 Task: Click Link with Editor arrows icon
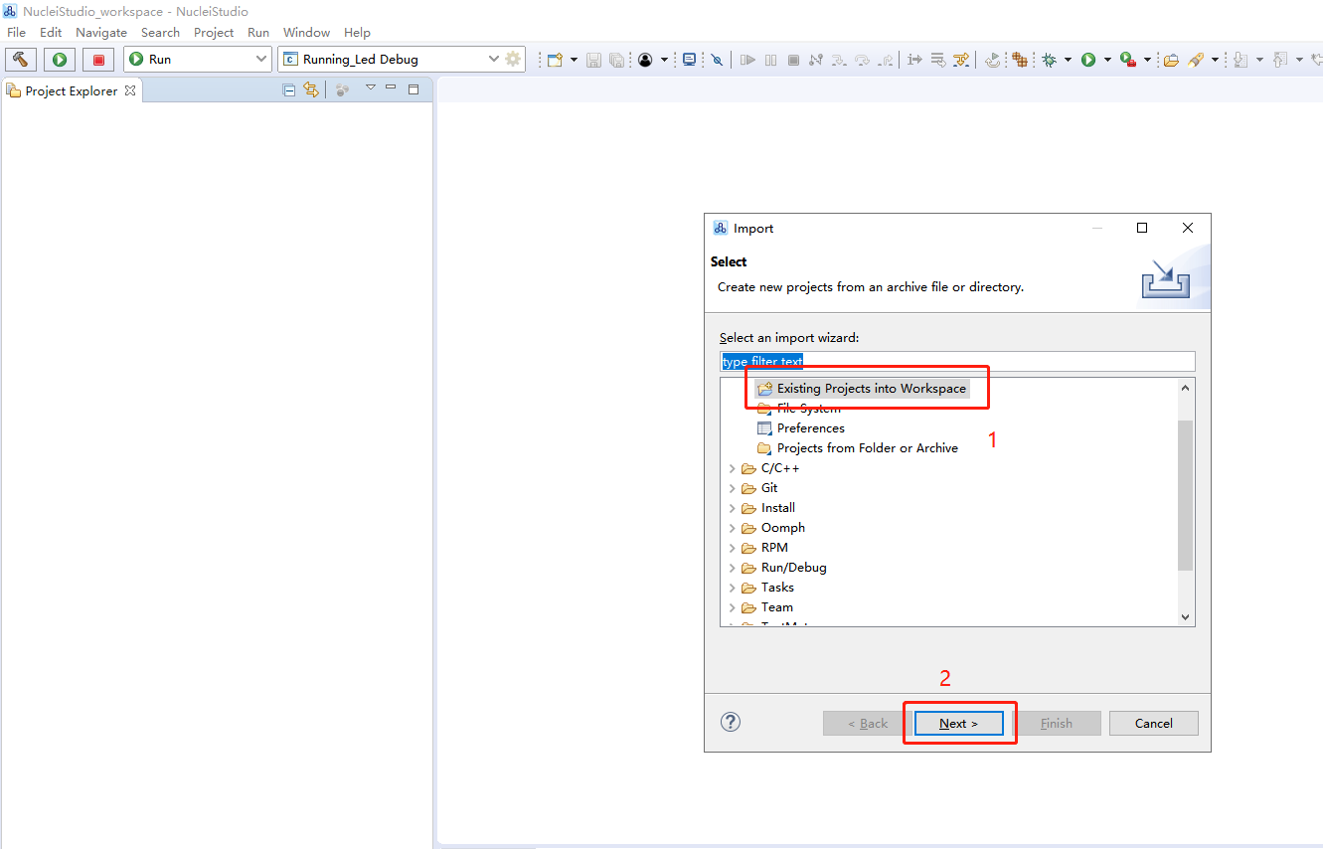311,89
